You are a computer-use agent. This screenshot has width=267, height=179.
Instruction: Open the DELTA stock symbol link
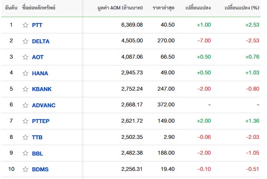point(41,41)
